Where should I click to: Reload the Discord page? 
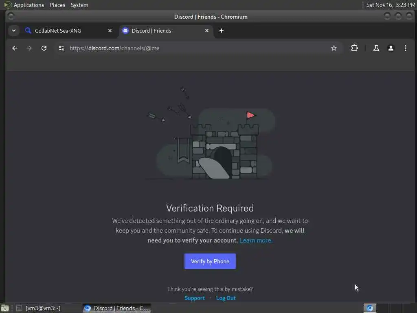44,48
